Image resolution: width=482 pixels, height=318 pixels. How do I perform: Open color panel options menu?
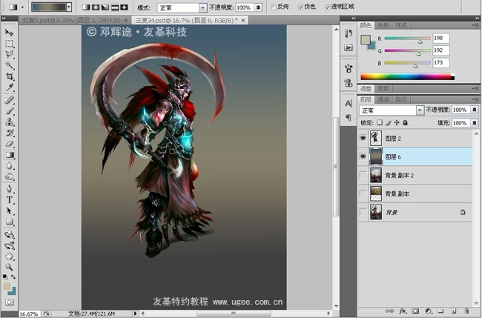pos(476,25)
